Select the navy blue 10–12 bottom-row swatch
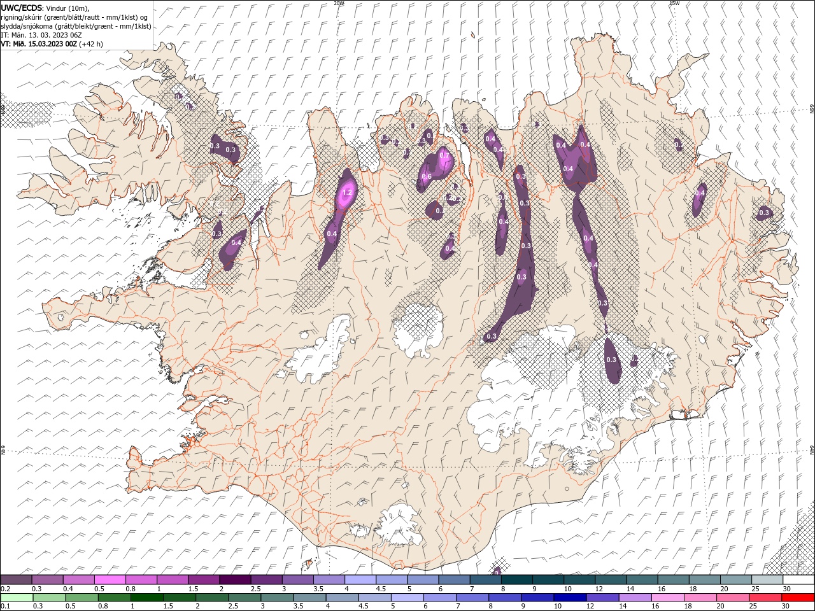The height and width of the screenshot is (611, 815). [569, 598]
